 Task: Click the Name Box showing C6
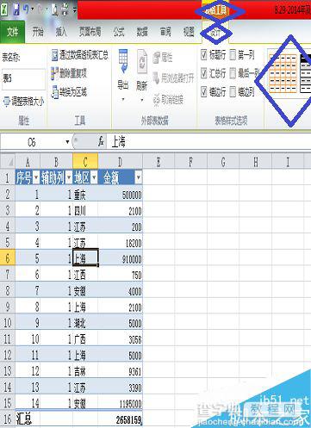32,142
